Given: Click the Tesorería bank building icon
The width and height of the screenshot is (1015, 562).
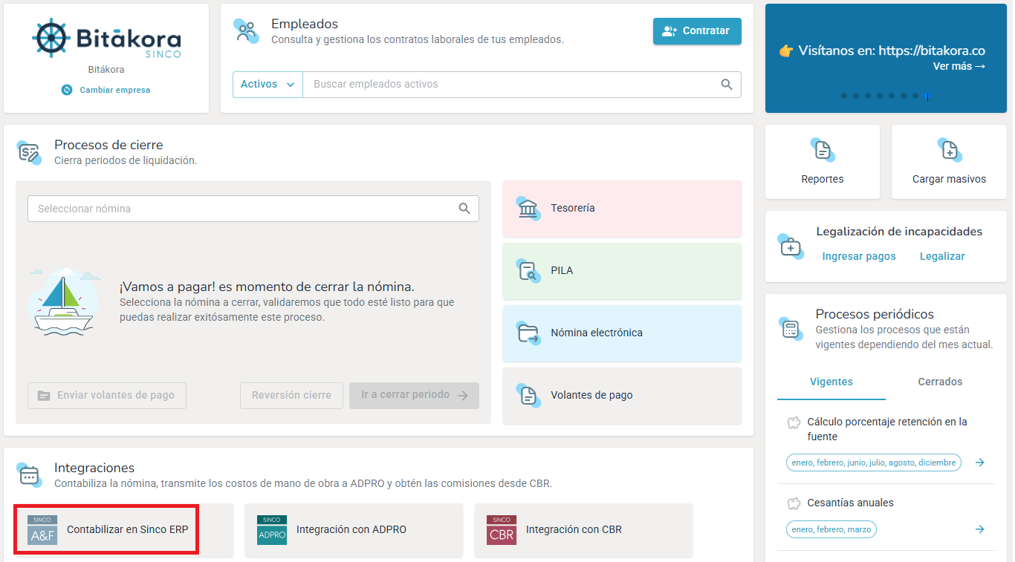Looking at the screenshot, I should [x=528, y=209].
